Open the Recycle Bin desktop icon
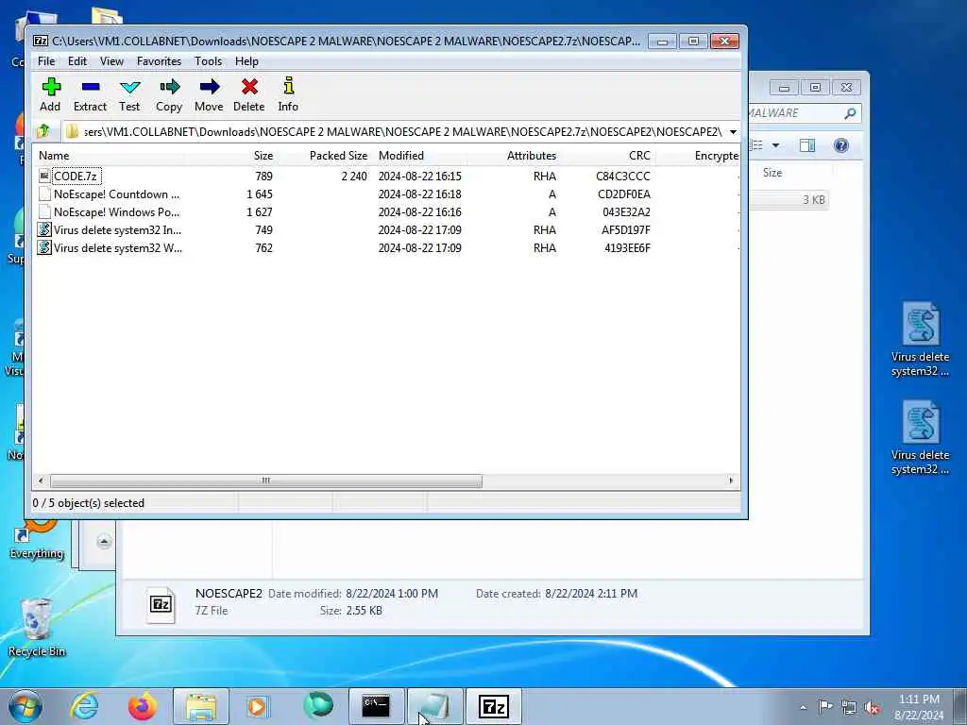The height and width of the screenshot is (725, 967). pyautogui.click(x=37, y=627)
